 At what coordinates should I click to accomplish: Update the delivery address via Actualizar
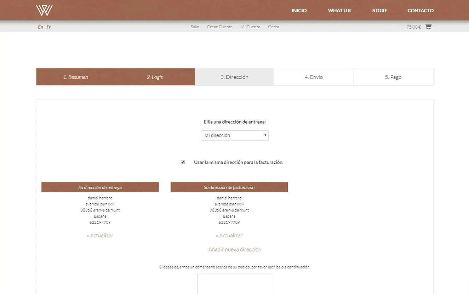pos(100,236)
